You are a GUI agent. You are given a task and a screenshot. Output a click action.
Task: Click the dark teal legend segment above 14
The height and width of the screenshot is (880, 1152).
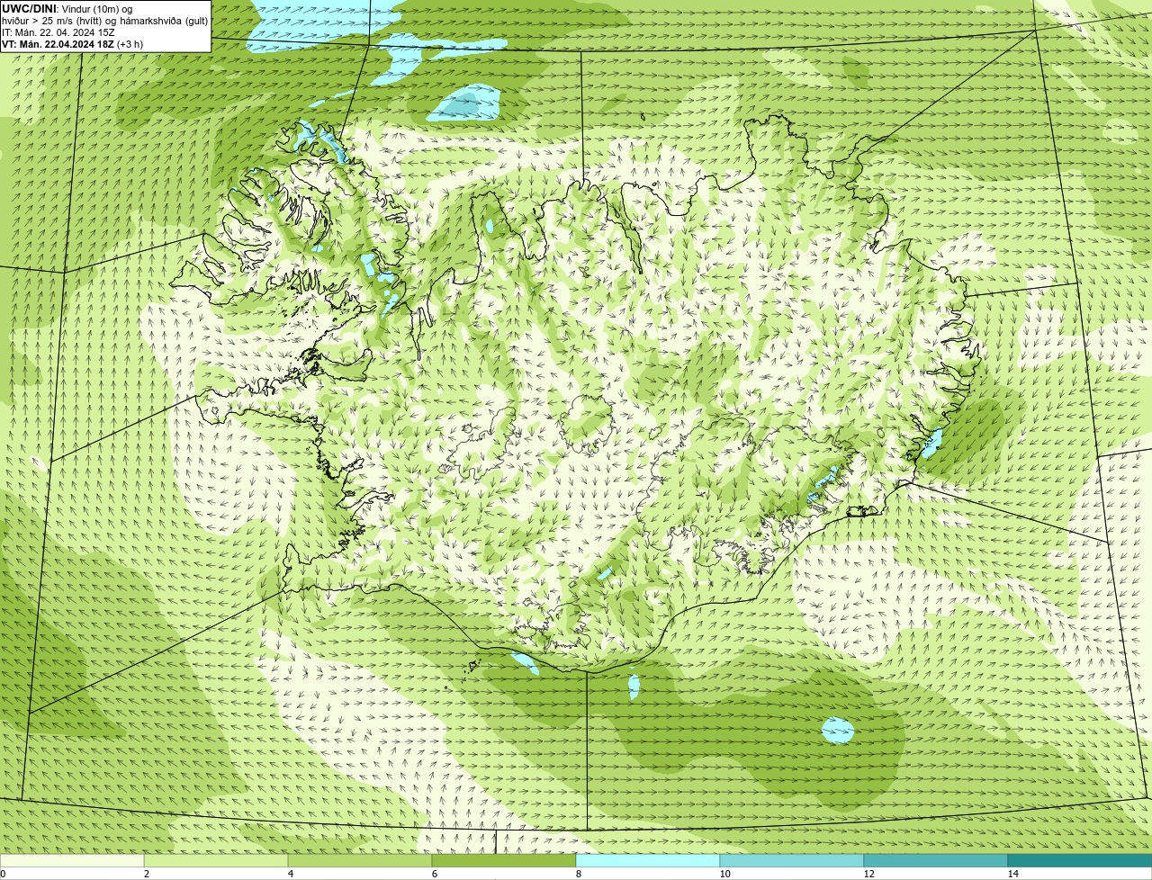[1080, 860]
